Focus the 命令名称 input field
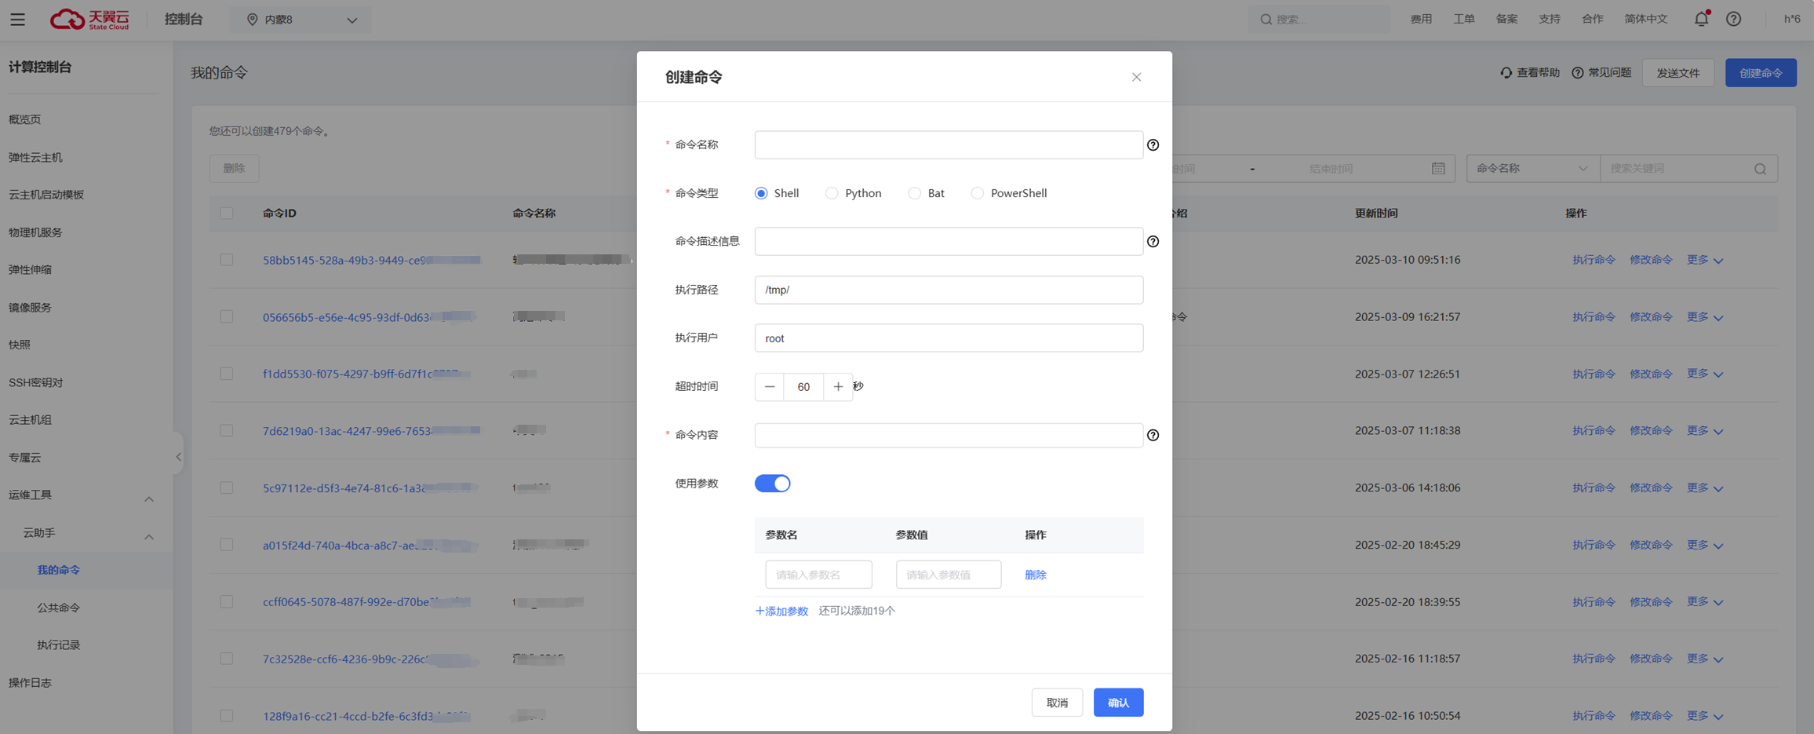The height and width of the screenshot is (734, 1814). (x=949, y=144)
